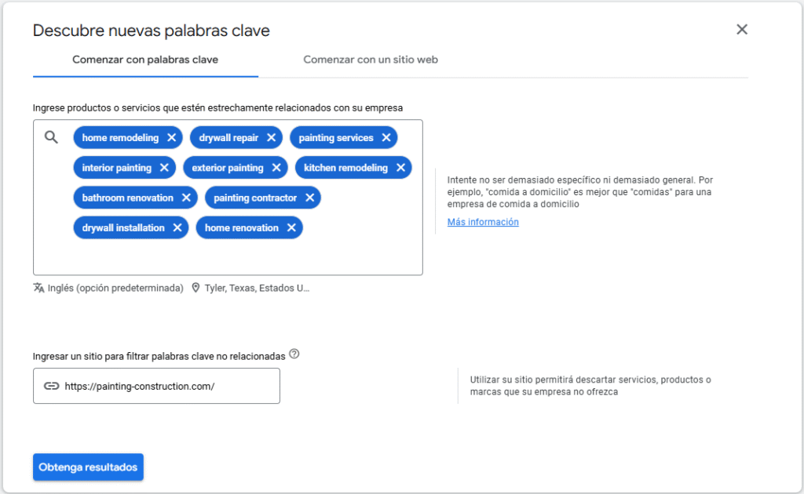This screenshot has width=804, height=494.
Task: Select 'Comenzar con palabras clave' tab
Action: (145, 60)
